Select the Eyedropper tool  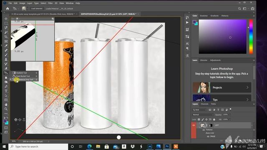(x=6, y=46)
